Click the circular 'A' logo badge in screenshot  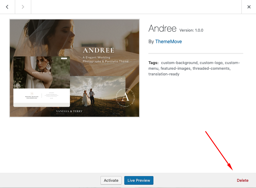click(x=126, y=97)
